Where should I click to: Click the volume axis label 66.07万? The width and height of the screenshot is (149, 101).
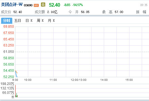coord(8,93)
